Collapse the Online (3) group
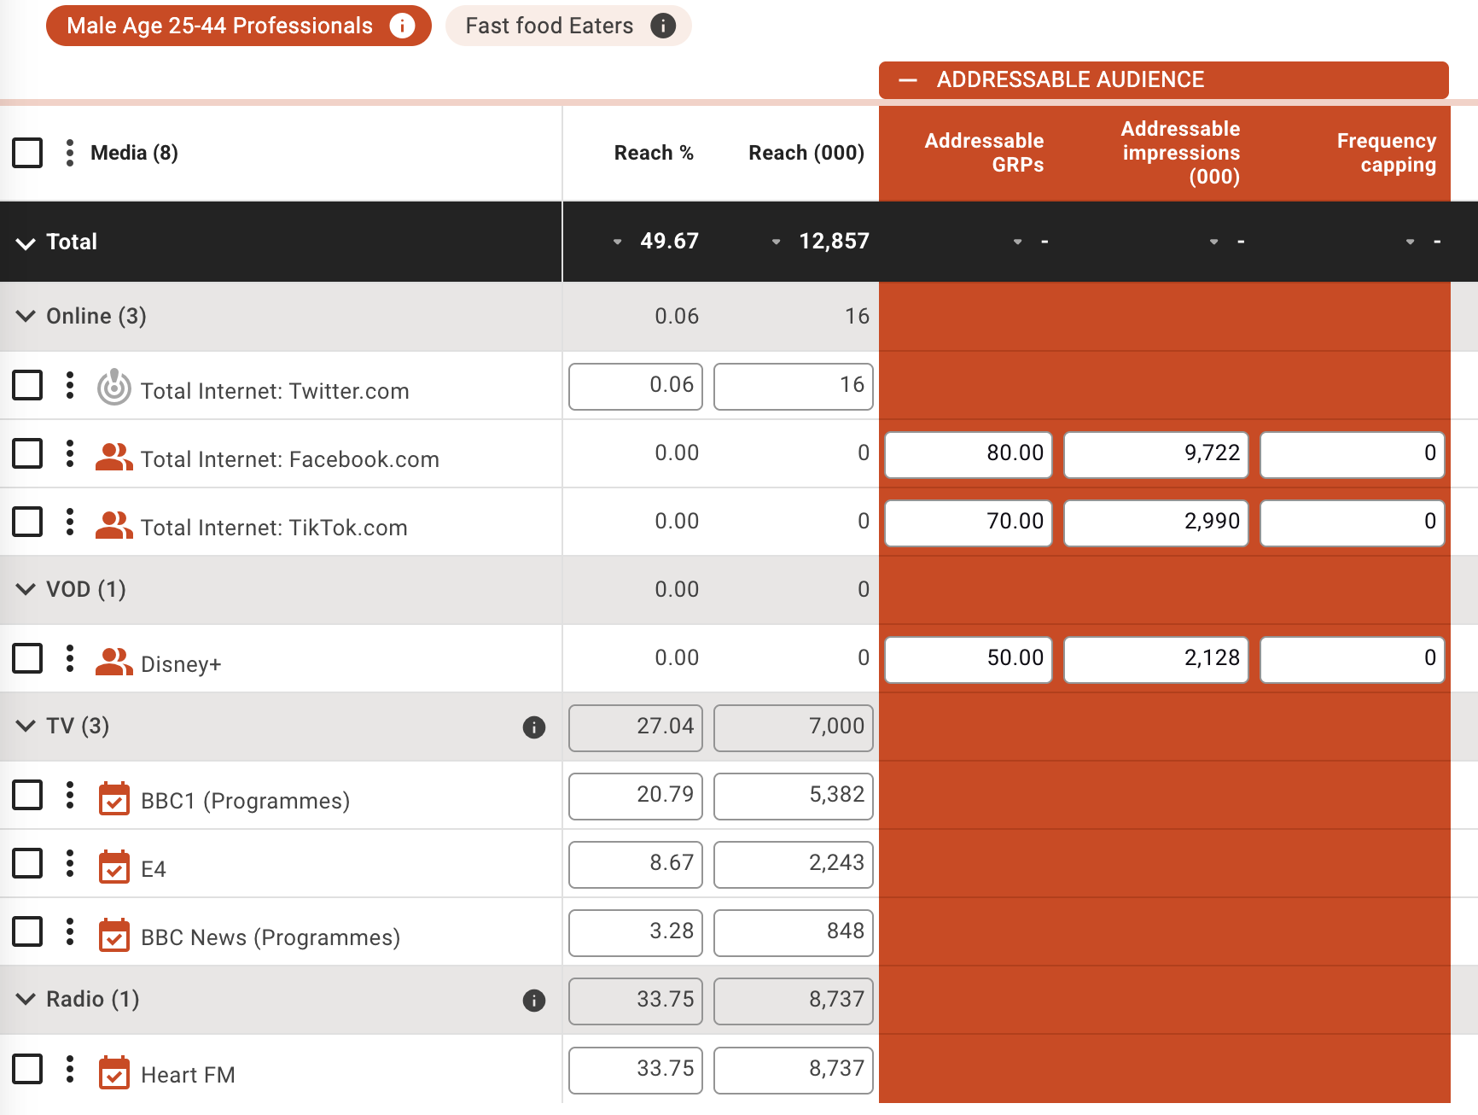 [x=26, y=316]
